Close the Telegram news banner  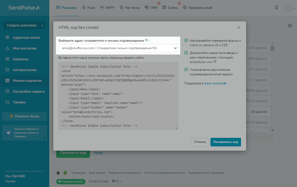tap(44, 128)
